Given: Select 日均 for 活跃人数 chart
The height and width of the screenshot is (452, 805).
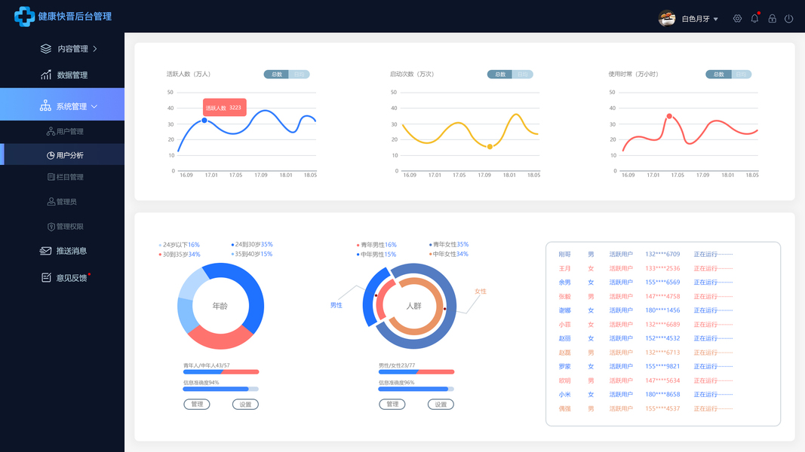Looking at the screenshot, I should [299, 75].
